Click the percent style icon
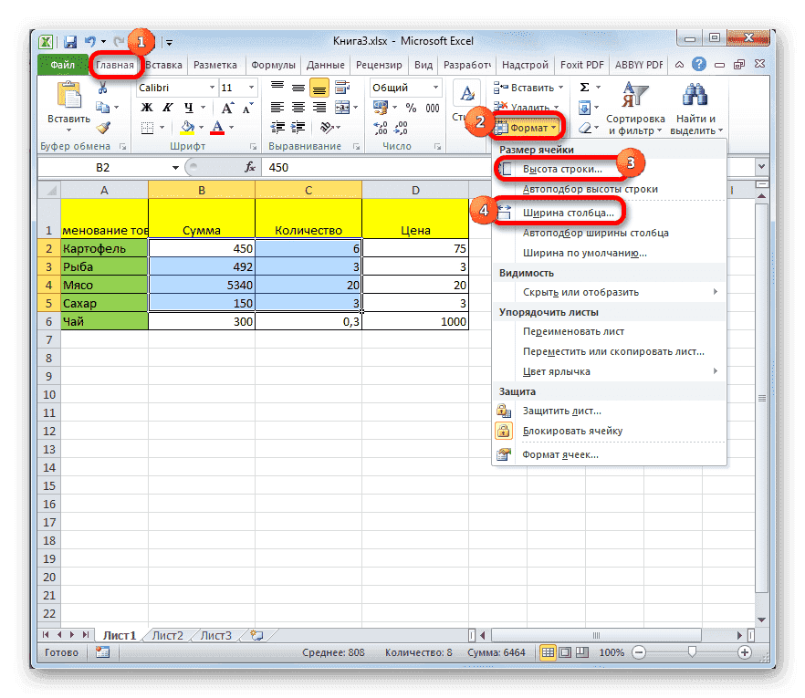This screenshot has height=698, width=805. coord(411,108)
